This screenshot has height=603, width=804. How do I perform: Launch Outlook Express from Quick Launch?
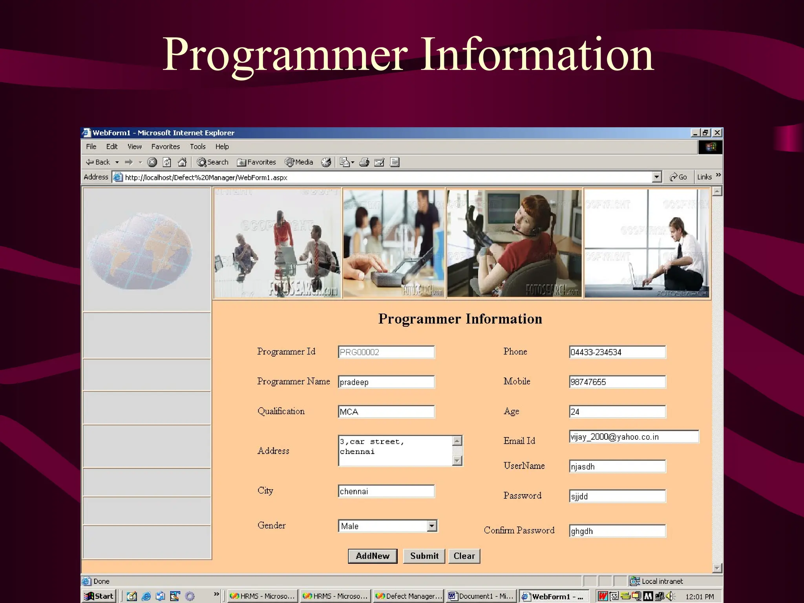[x=160, y=596]
